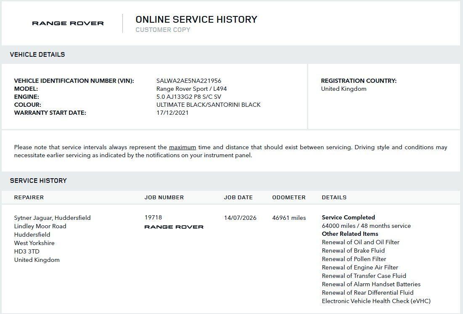Select Renewal of Brake Fluid
Image resolution: width=463 pixels, height=314 pixels.
353,251
